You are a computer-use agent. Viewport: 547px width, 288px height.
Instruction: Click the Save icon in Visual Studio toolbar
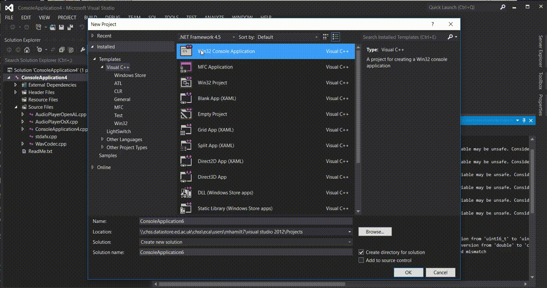coord(61,27)
